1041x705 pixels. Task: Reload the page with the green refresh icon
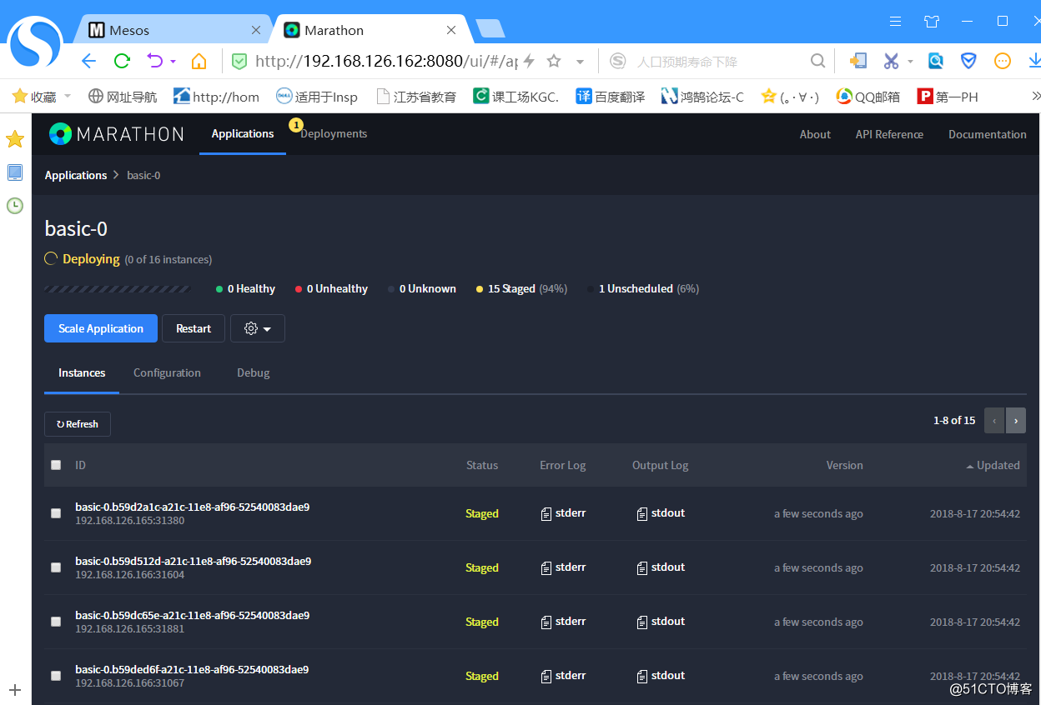click(122, 61)
